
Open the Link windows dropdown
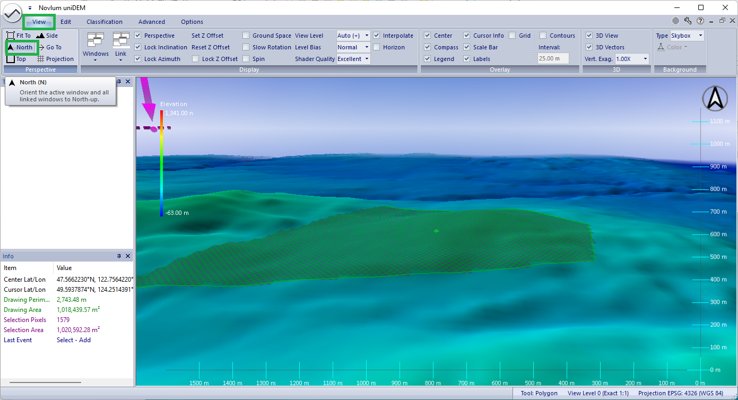pyautogui.click(x=121, y=47)
